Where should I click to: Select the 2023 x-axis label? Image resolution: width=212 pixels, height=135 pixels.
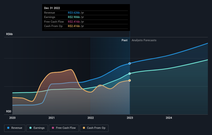130,118
